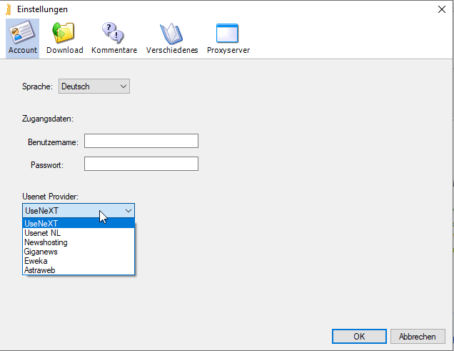The width and height of the screenshot is (454, 351).
Task: Choose Giganews from provider list
Action: coord(79,252)
